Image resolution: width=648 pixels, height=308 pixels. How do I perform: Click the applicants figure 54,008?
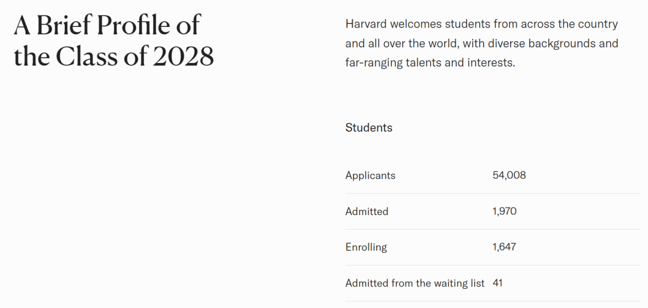509,176
